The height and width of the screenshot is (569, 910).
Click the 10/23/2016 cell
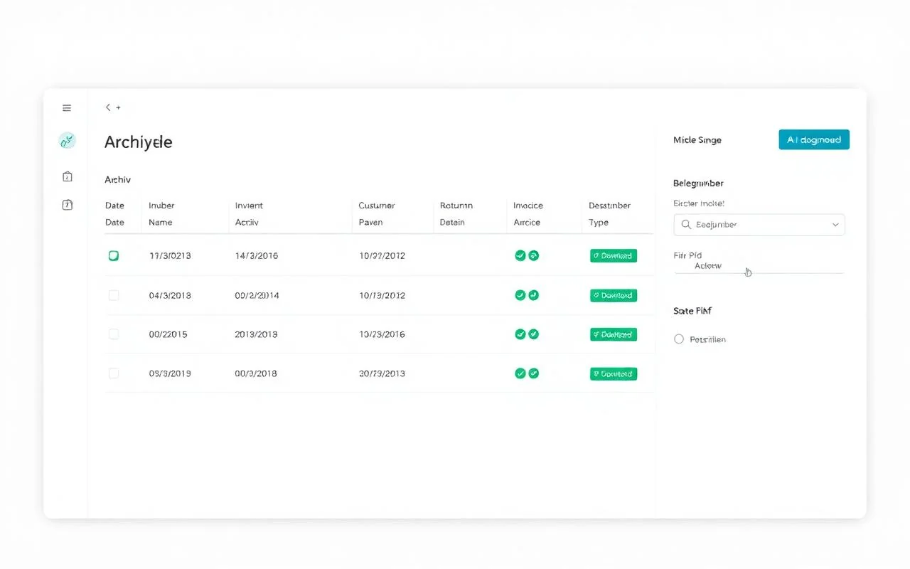pos(382,334)
